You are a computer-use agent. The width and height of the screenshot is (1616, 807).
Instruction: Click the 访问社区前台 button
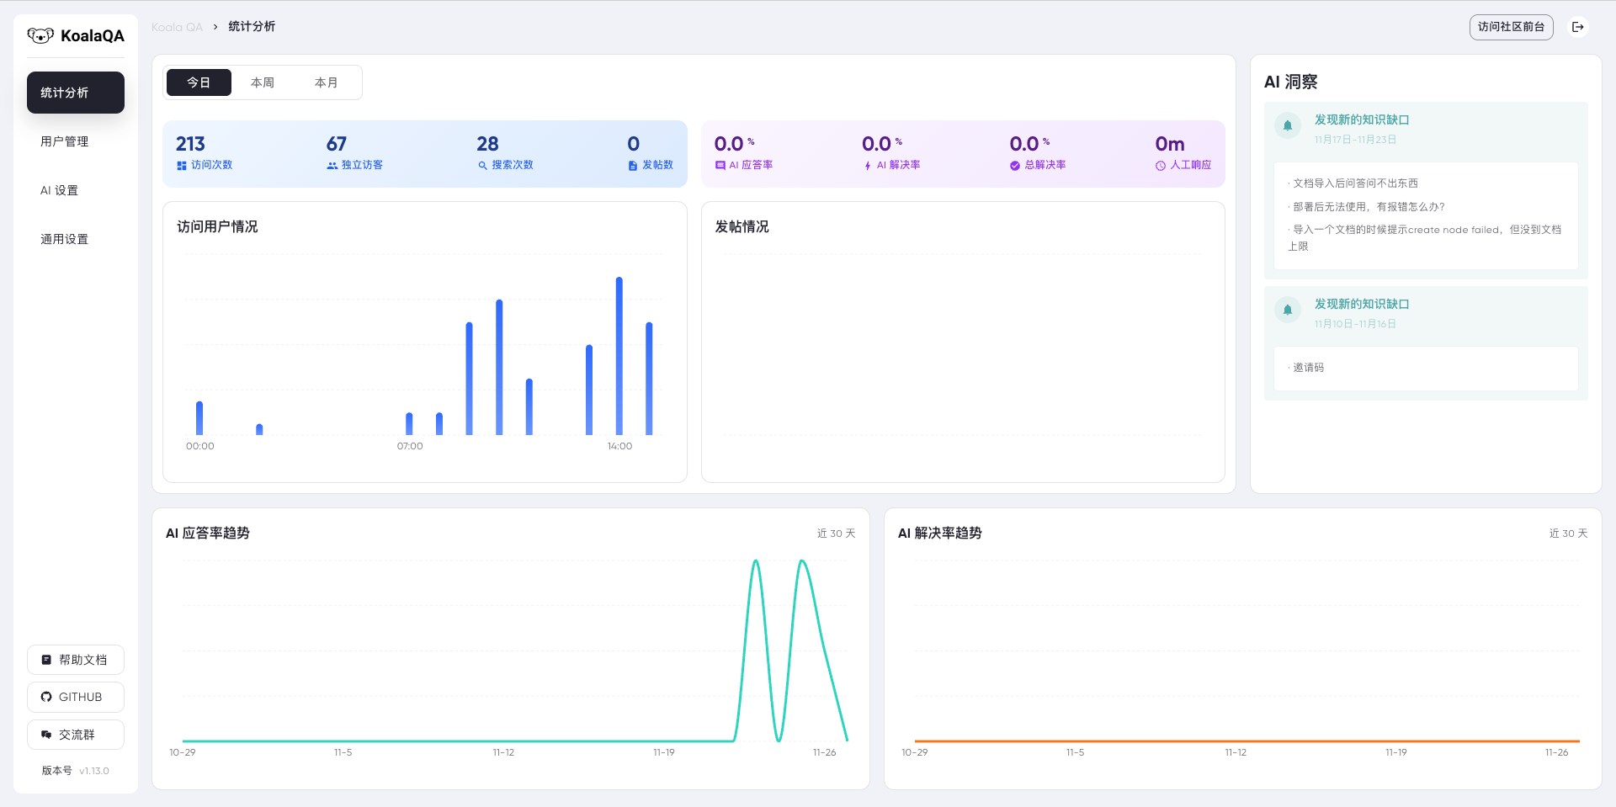click(1512, 27)
